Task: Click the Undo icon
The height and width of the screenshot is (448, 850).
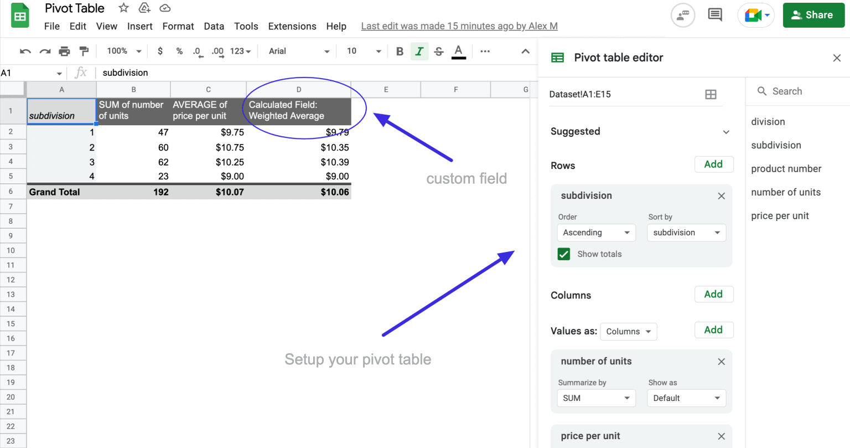Action: coord(24,51)
